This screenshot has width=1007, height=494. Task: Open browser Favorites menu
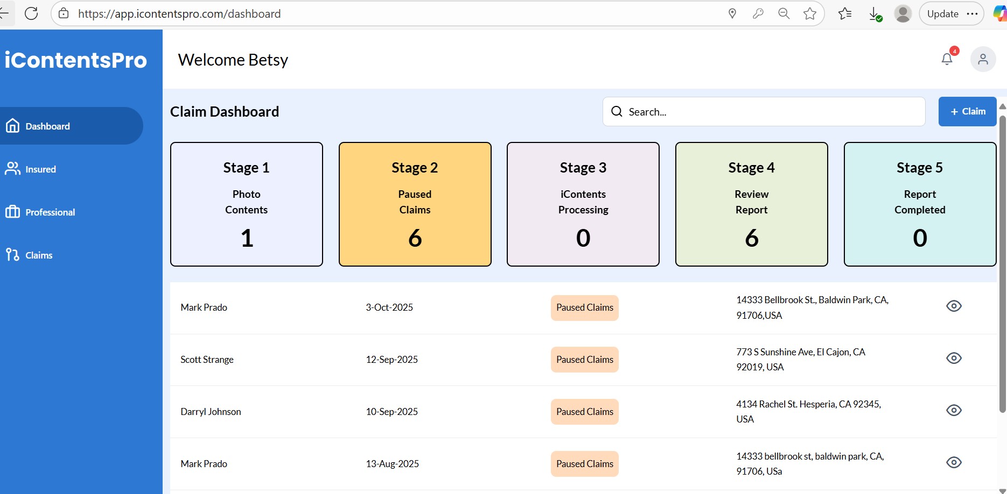(844, 13)
